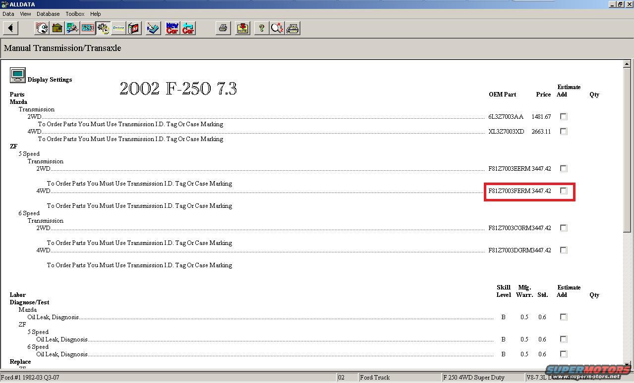Check the Mazda 2WD transmission estimate box
This screenshot has width=634, height=383.
(563, 117)
